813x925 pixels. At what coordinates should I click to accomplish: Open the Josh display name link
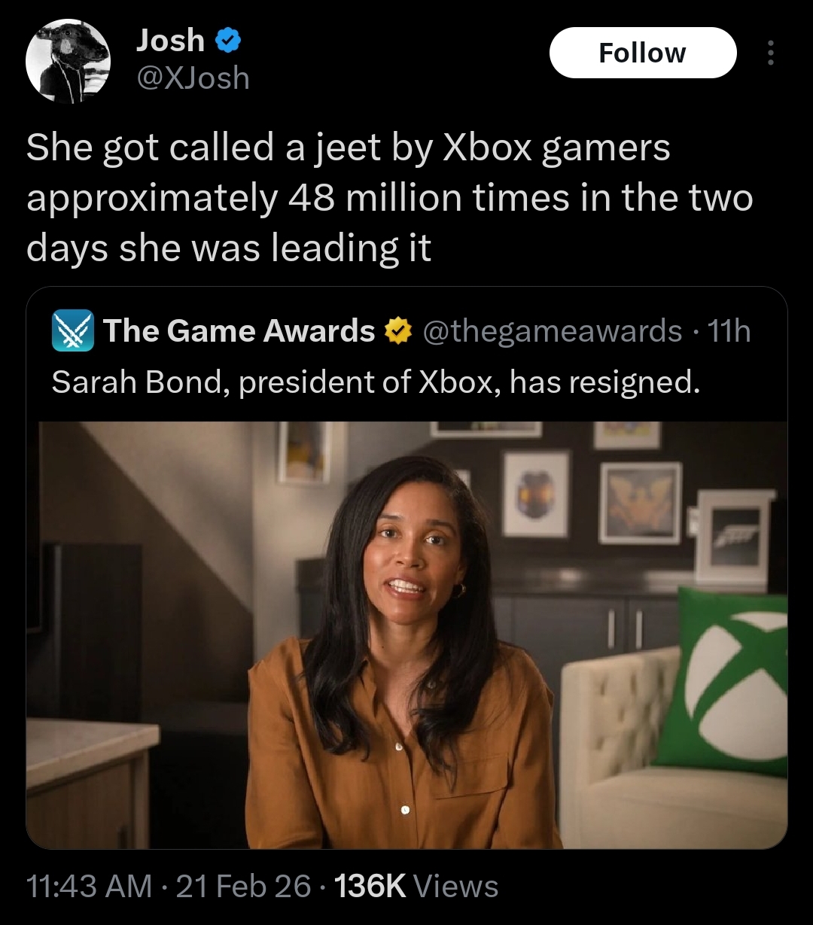170,41
